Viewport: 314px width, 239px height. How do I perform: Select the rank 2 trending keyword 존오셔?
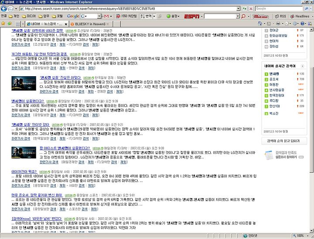coord(274,79)
